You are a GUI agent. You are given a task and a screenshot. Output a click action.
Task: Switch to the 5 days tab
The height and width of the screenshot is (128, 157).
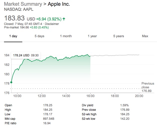[39, 36]
